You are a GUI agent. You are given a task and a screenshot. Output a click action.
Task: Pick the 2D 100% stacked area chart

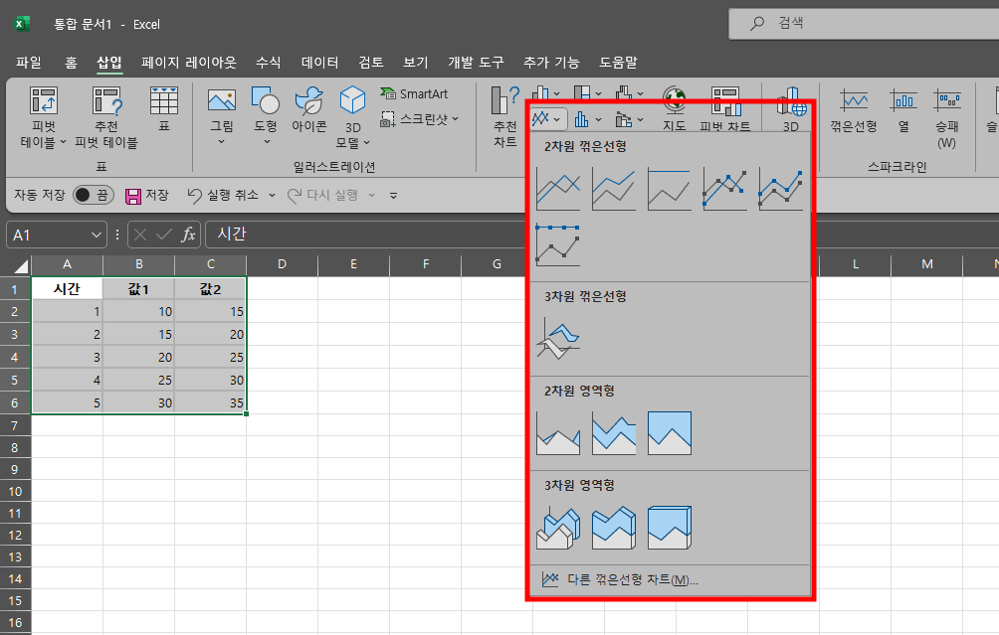669,432
